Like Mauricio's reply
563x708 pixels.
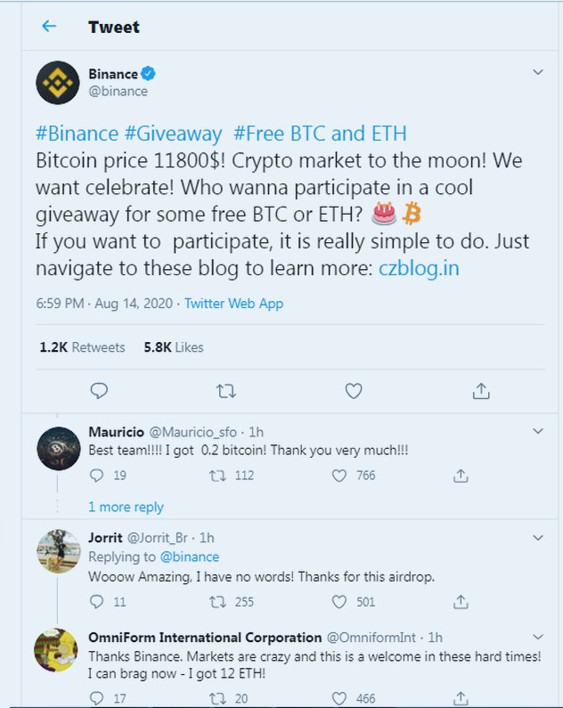pyautogui.click(x=339, y=476)
